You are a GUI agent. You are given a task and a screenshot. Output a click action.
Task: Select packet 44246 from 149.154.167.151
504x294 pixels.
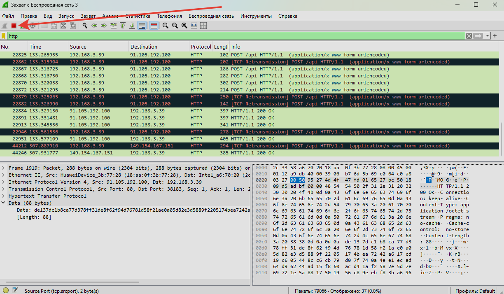pos(250,153)
